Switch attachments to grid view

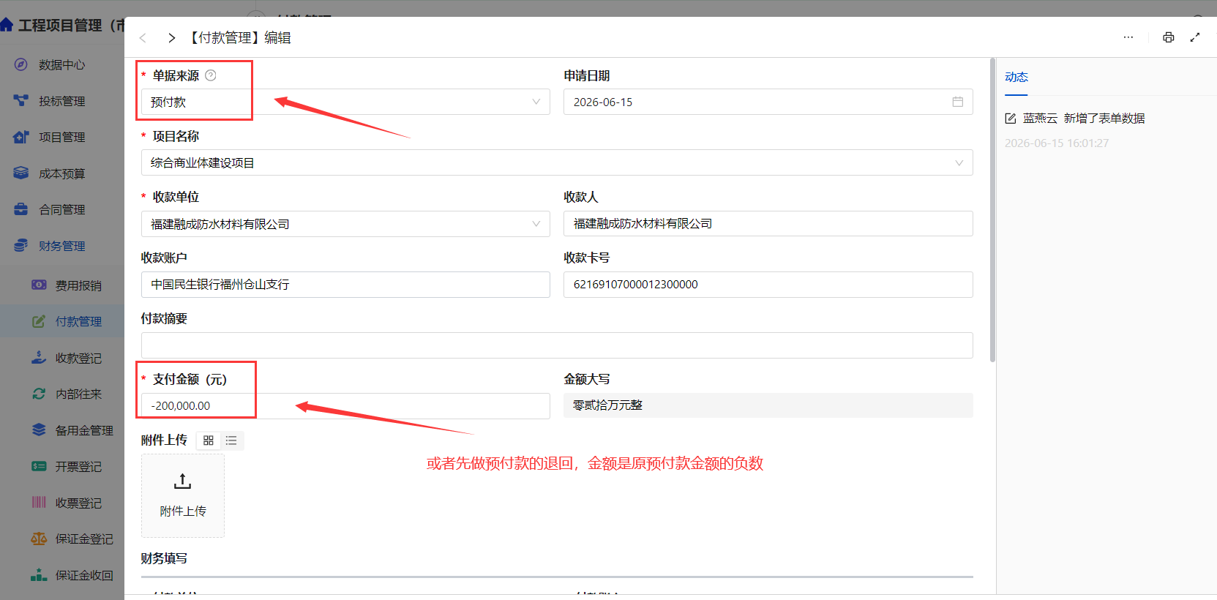coord(209,440)
